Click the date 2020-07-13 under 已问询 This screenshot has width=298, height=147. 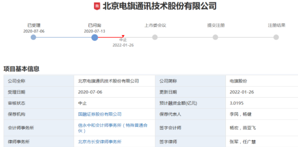click(95, 31)
